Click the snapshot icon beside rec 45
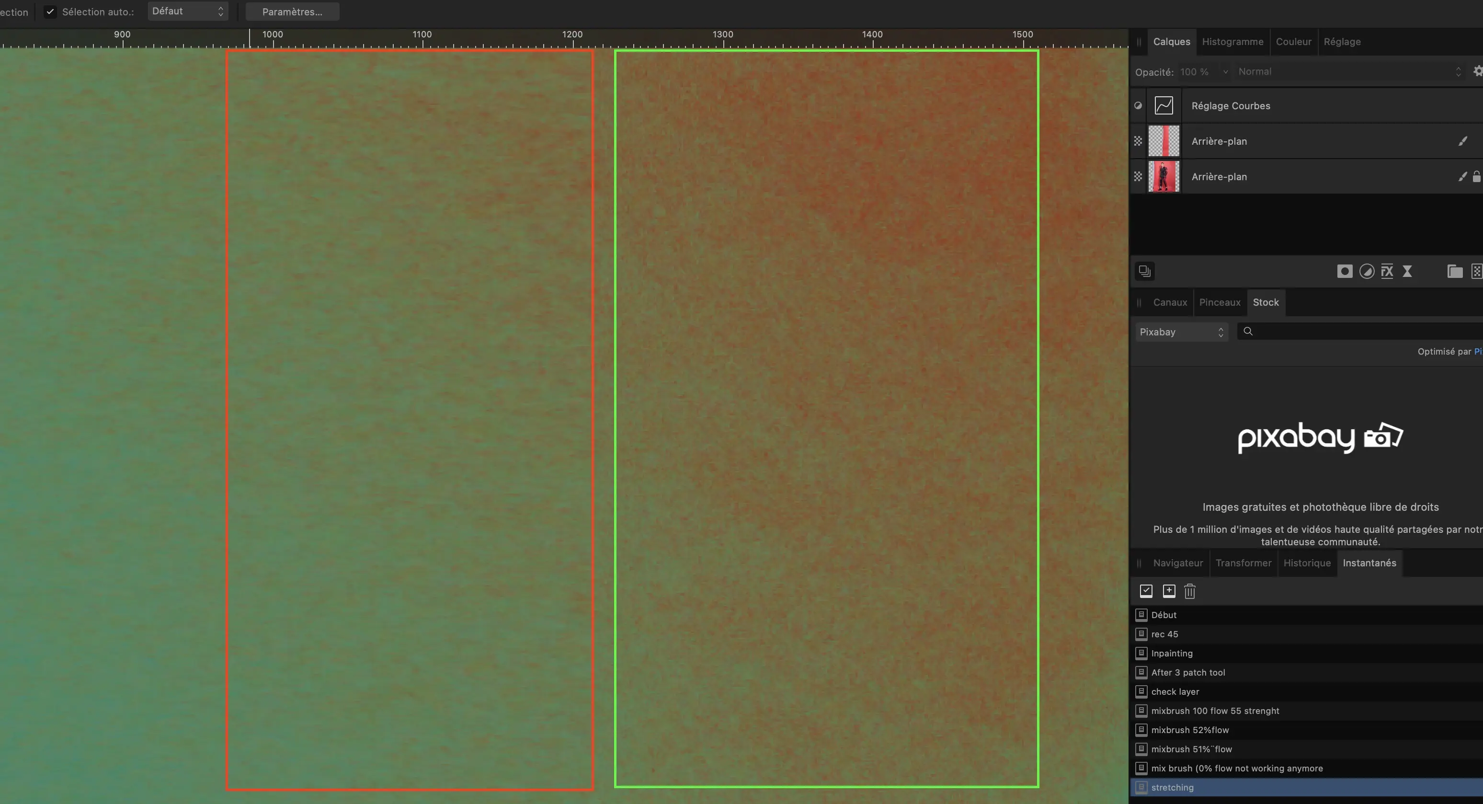 (x=1141, y=633)
